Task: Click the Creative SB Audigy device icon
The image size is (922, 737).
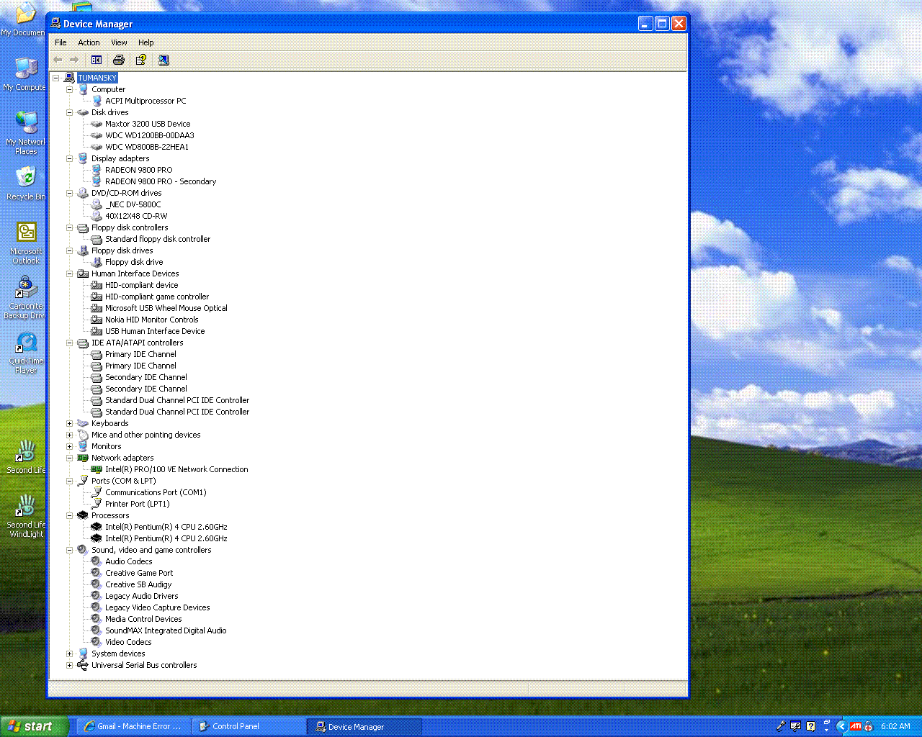Action: click(97, 584)
